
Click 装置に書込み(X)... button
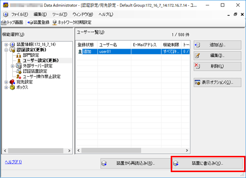pos(208,163)
